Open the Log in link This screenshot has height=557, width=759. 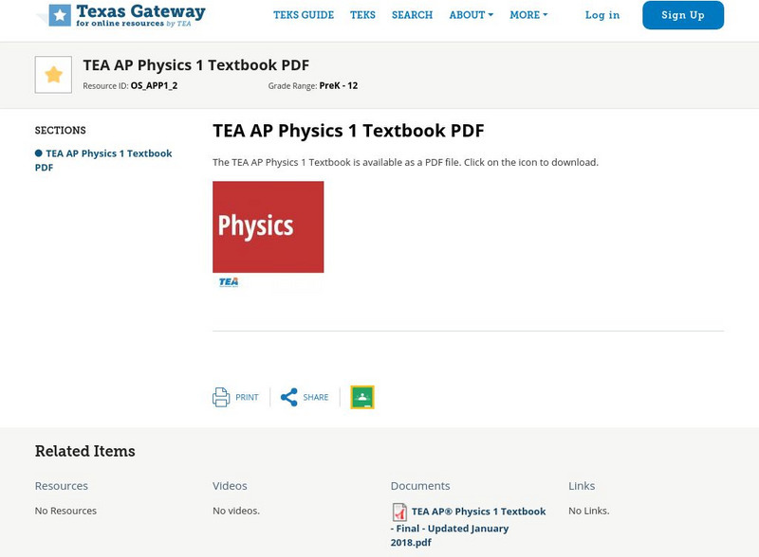[602, 15]
